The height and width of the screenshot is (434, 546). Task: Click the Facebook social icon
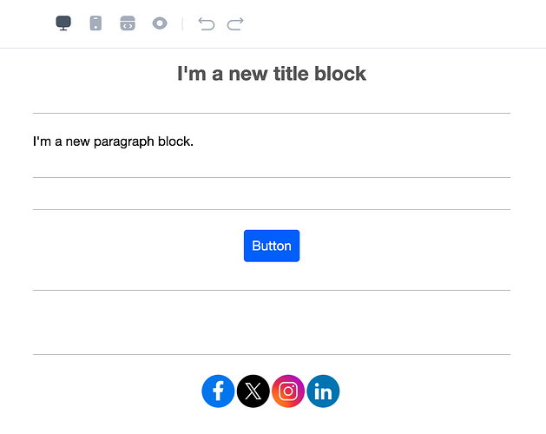(219, 391)
